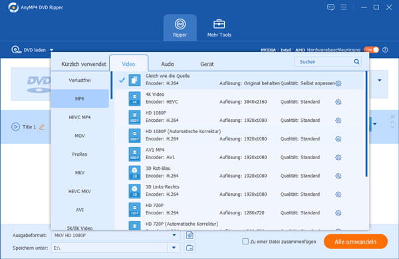Click the Gleich wie die Quelle preset icon
Image resolution: width=399 pixels, height=259 pixels.
coord(134,80)
